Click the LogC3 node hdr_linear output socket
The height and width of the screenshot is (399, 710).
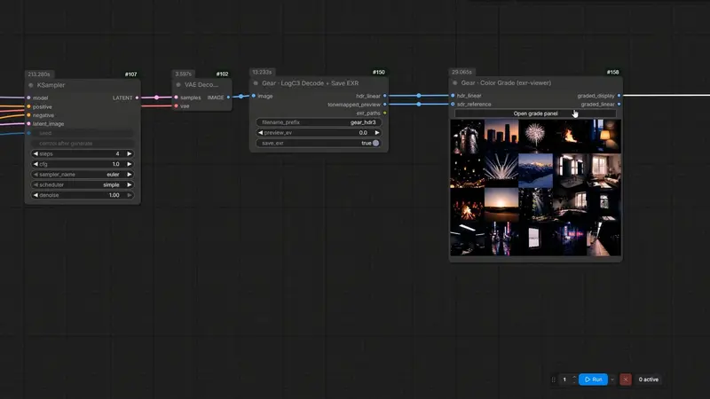(385, 96)
